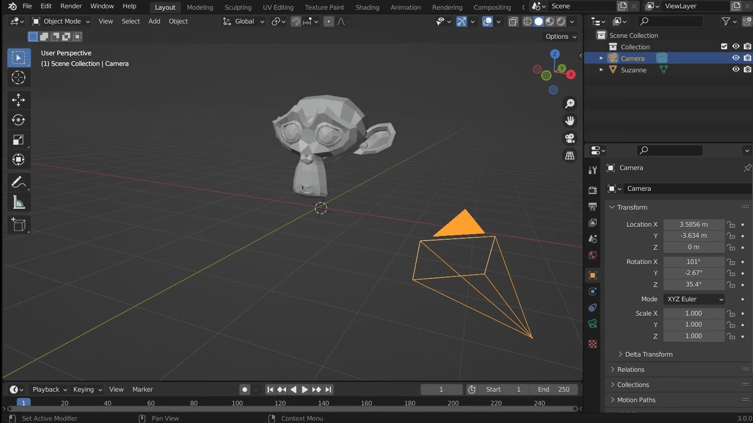This screenshot has width=753, height=423.
Task: Hide Suzanne in the viewport
Action: [x=735, y=70]
